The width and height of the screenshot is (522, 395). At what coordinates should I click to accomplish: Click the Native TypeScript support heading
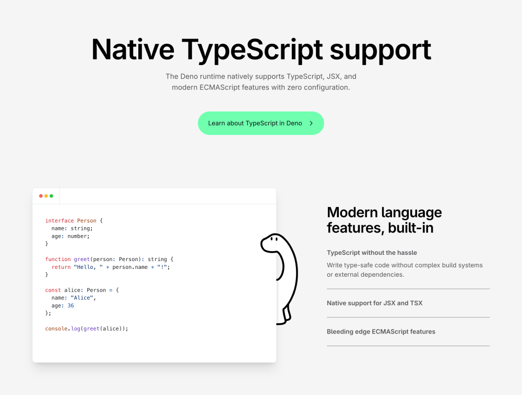coord(261,50)
